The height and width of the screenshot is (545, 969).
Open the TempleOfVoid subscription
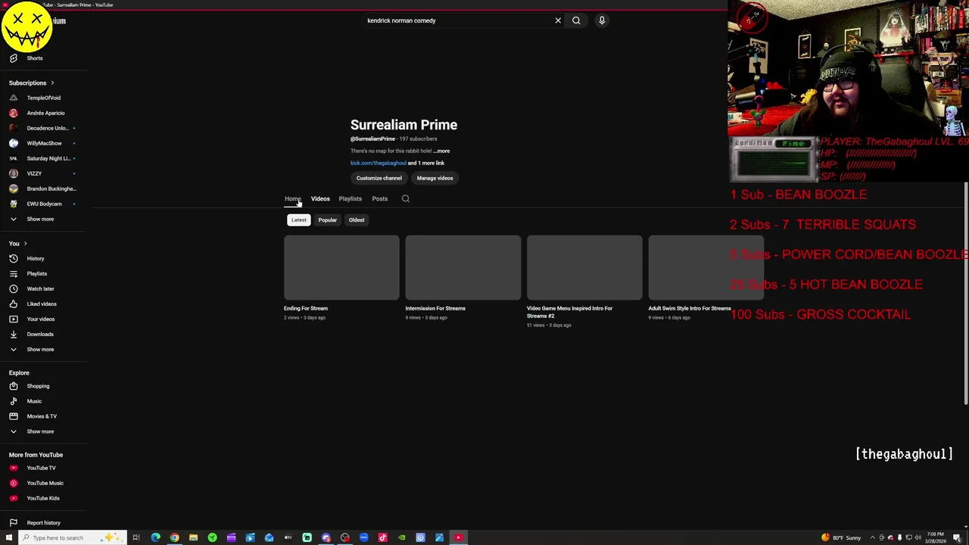click(x=44, y=98)
